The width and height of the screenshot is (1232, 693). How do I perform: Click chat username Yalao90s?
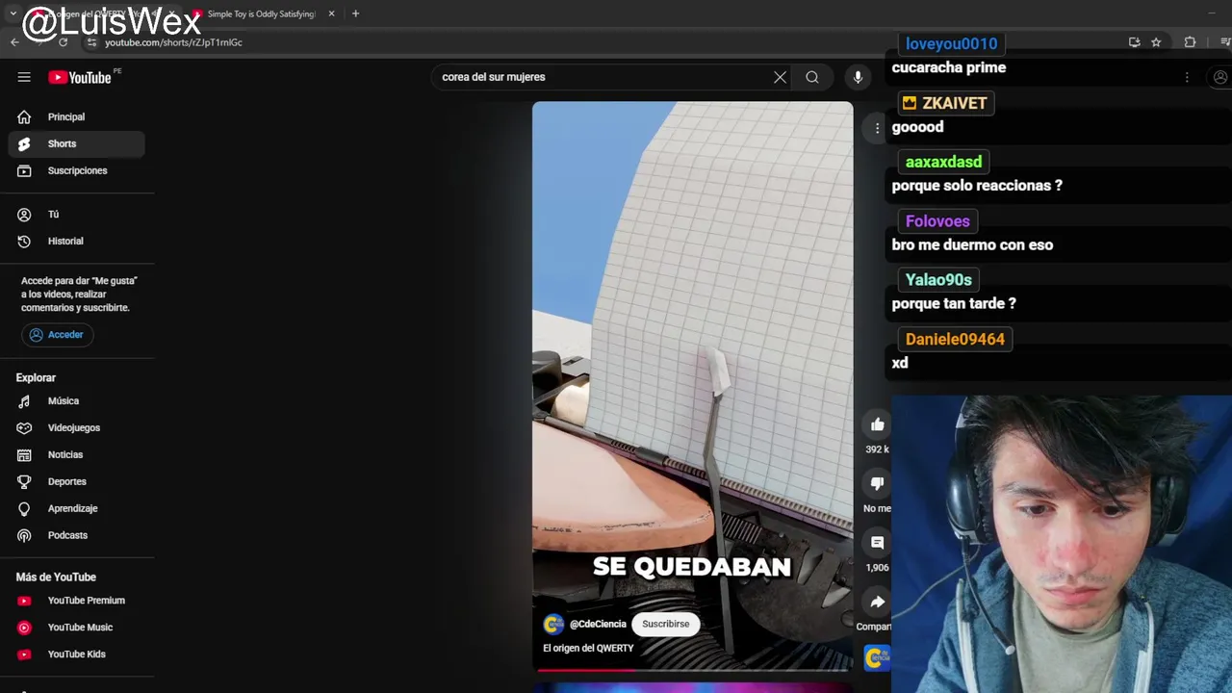click(x=938, y=280)
